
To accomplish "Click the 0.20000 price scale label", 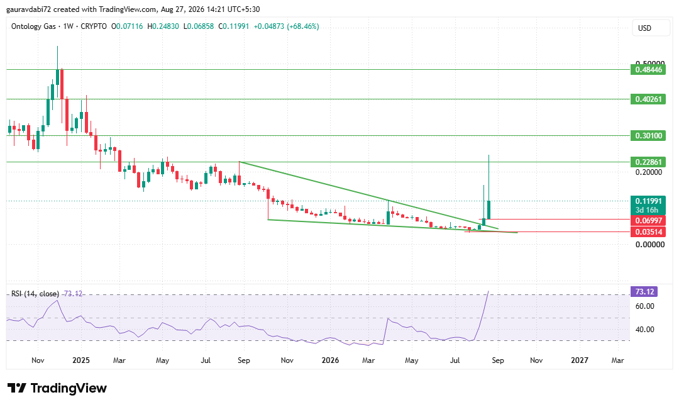I will tap(649, 172).
